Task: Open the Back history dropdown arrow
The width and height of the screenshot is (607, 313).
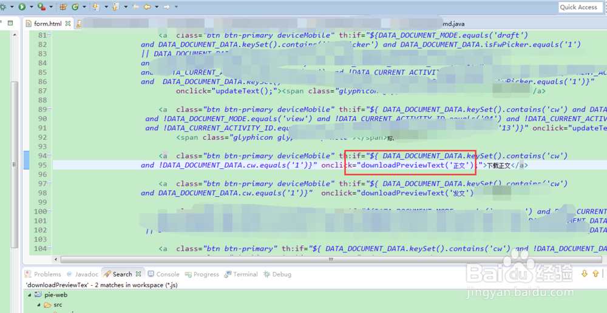Action: (157, 7)
